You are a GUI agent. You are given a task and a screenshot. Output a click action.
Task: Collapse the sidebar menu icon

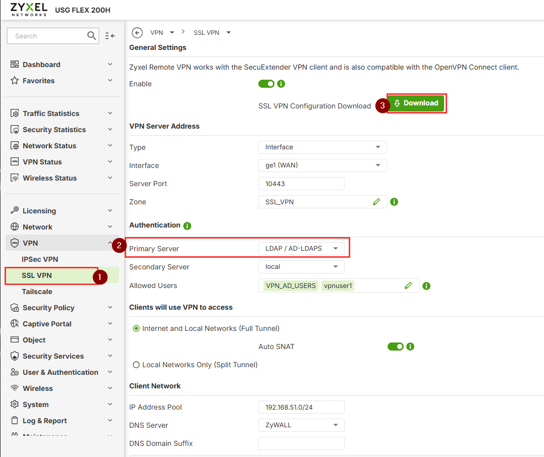(110, 36)
